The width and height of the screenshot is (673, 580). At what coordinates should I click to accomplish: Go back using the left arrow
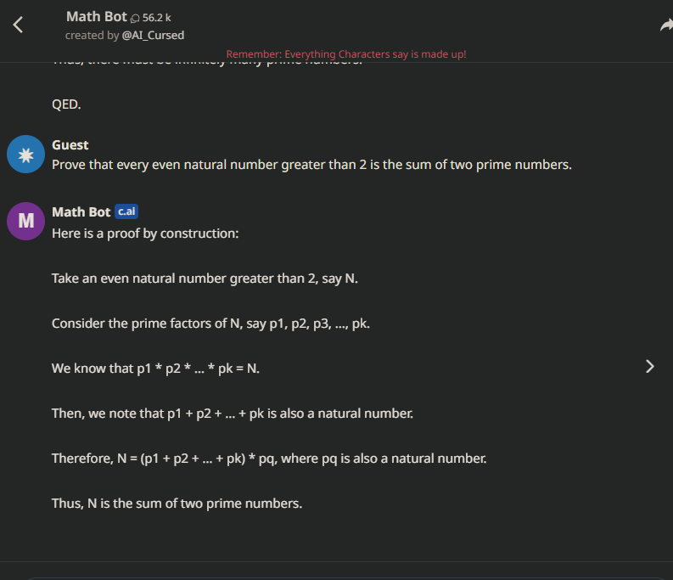18,25
